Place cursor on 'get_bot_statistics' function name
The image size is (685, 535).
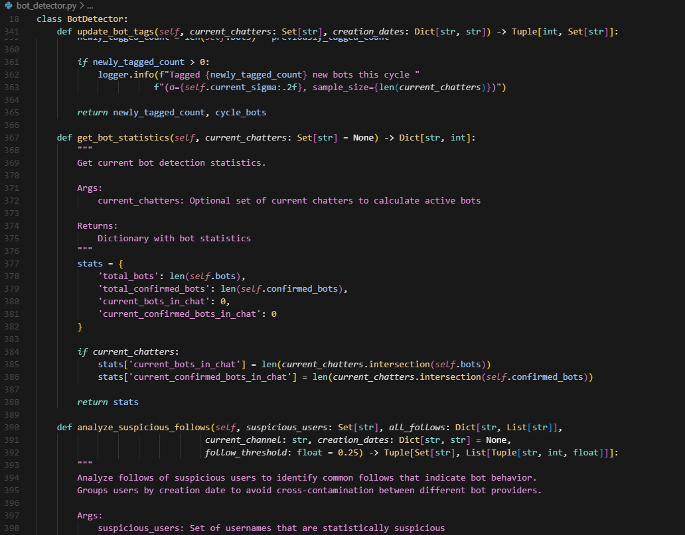tap(123, 137)
